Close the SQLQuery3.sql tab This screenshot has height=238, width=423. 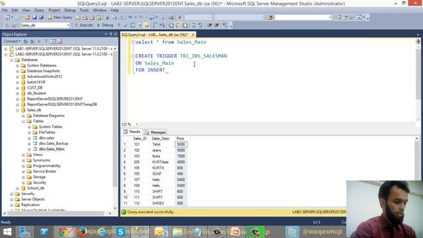[x=193, y=35]
